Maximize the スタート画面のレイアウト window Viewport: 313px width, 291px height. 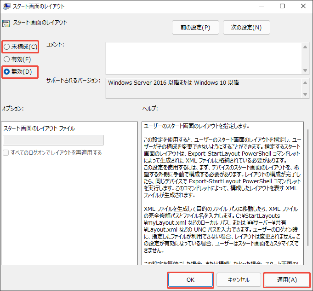[282, 6]
